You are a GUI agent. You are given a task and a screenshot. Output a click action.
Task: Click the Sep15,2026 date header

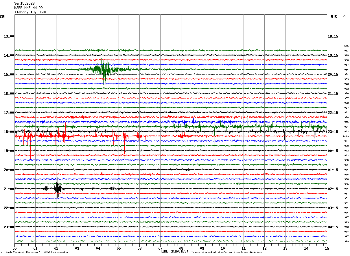pos(24,3)
